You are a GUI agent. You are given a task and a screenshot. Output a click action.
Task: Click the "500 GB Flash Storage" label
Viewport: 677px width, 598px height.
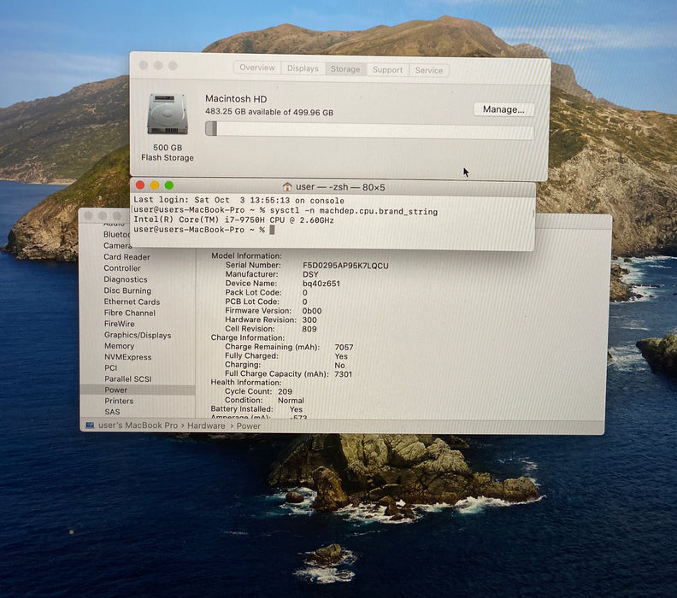click(168, 152)
